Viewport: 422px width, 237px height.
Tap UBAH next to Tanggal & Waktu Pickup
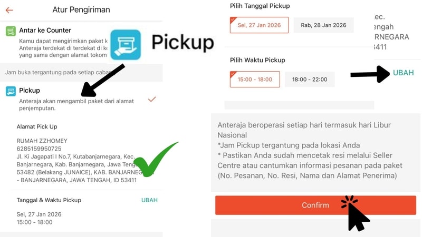coord(149,200)
